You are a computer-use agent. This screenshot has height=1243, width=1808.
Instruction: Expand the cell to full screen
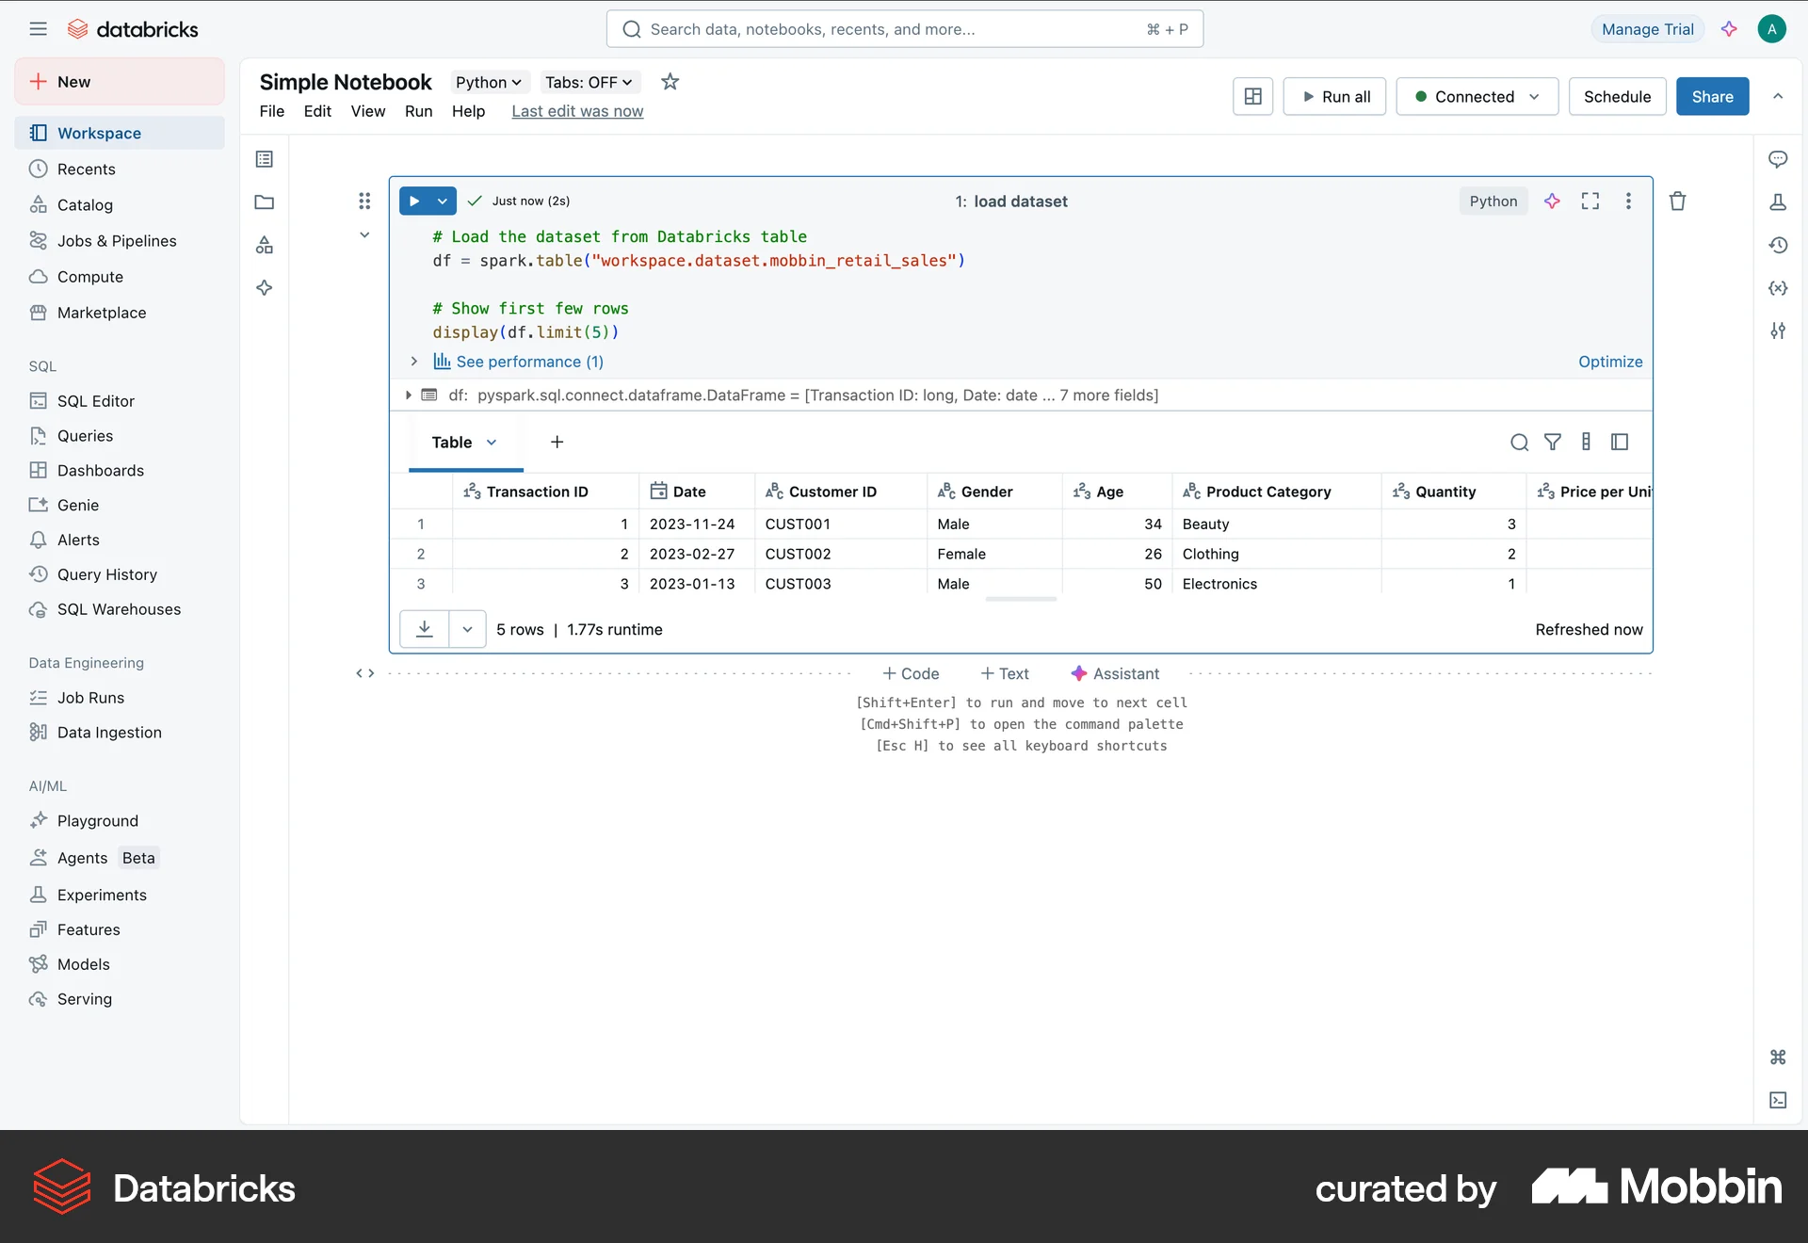click(x=1590, y=201)
